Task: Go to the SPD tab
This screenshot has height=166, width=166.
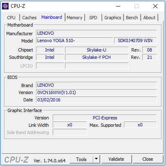Action: click(x=93, y=18)
